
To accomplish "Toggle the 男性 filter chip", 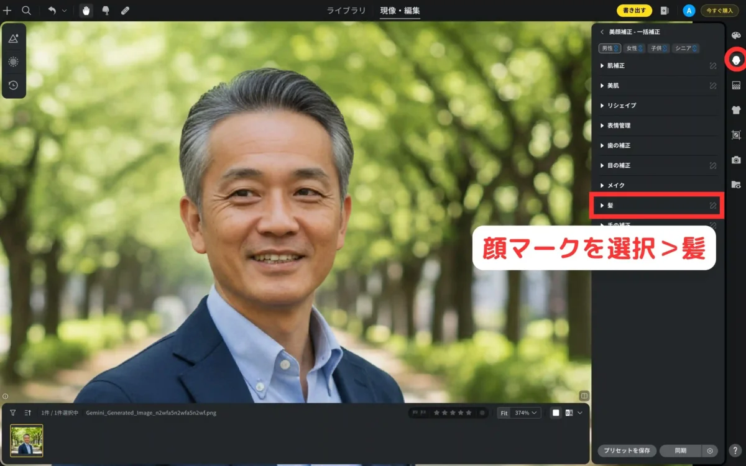I will tap(609, 48).
